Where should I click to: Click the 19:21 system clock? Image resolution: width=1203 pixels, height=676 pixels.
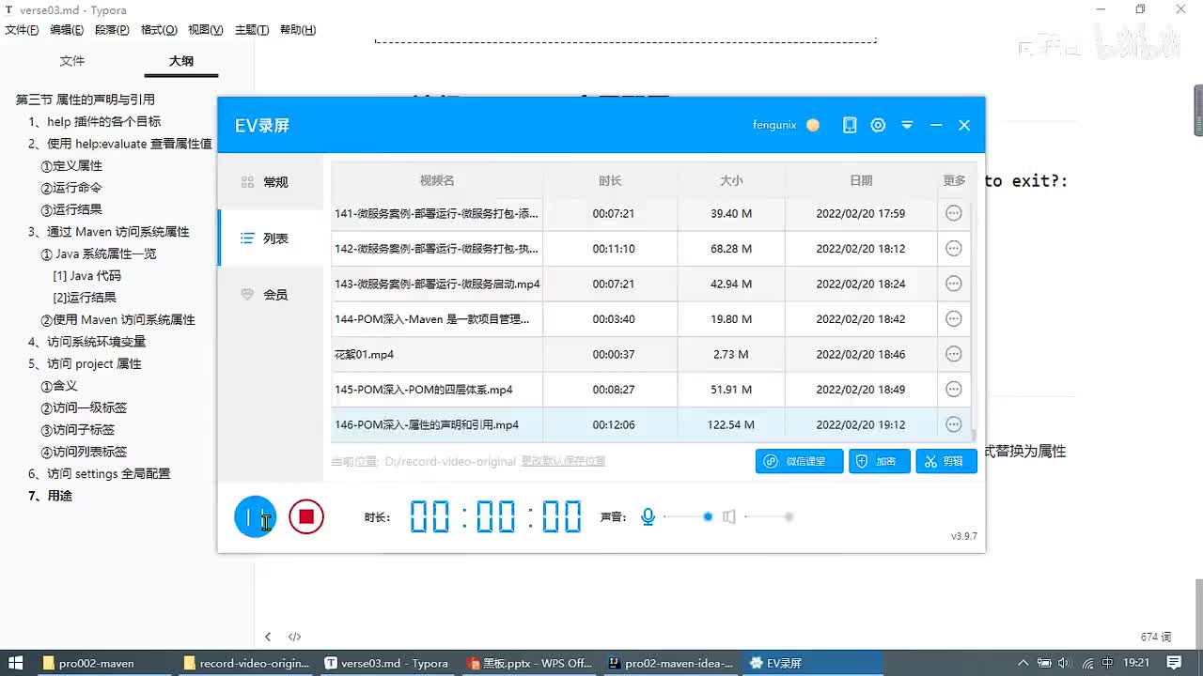(1137, 663)
